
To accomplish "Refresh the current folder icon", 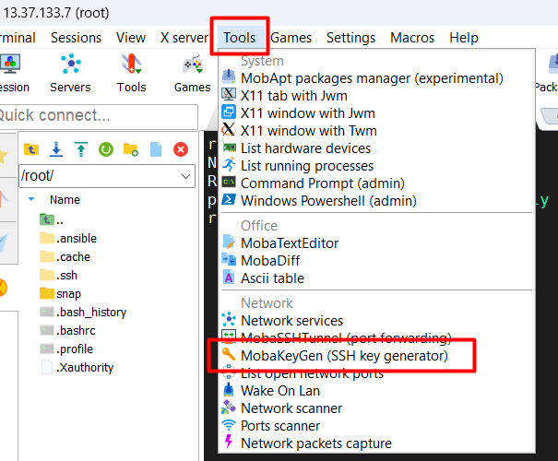I will 106,149.
